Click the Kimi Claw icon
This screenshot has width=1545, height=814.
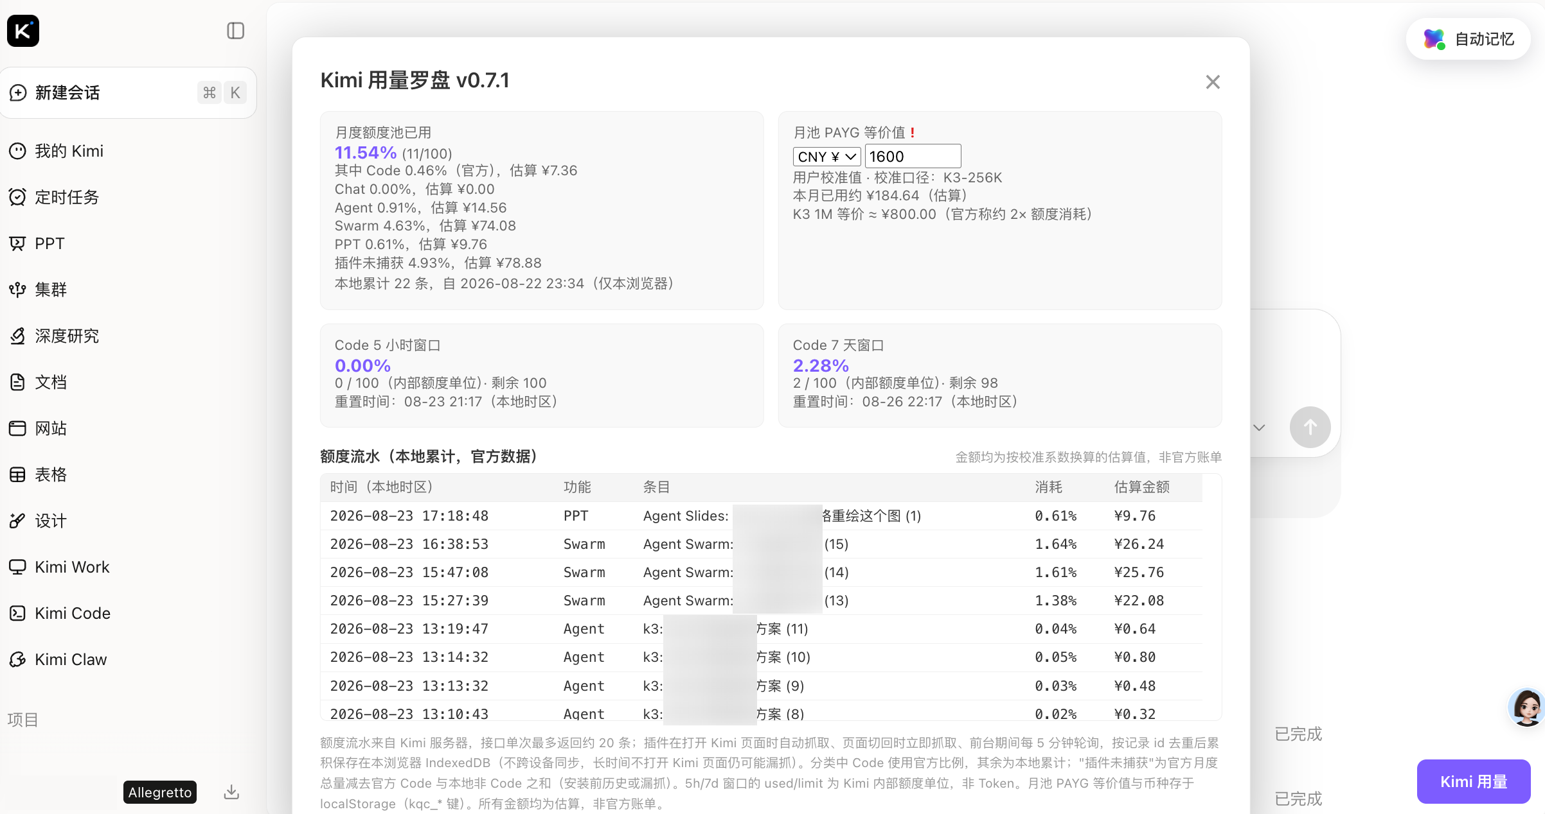coord(17,659)
